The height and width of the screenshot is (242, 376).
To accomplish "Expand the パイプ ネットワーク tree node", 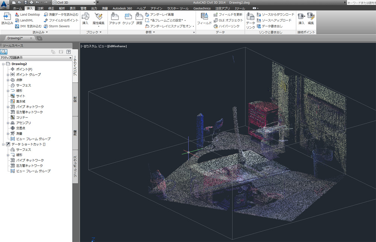I will 8,107.
